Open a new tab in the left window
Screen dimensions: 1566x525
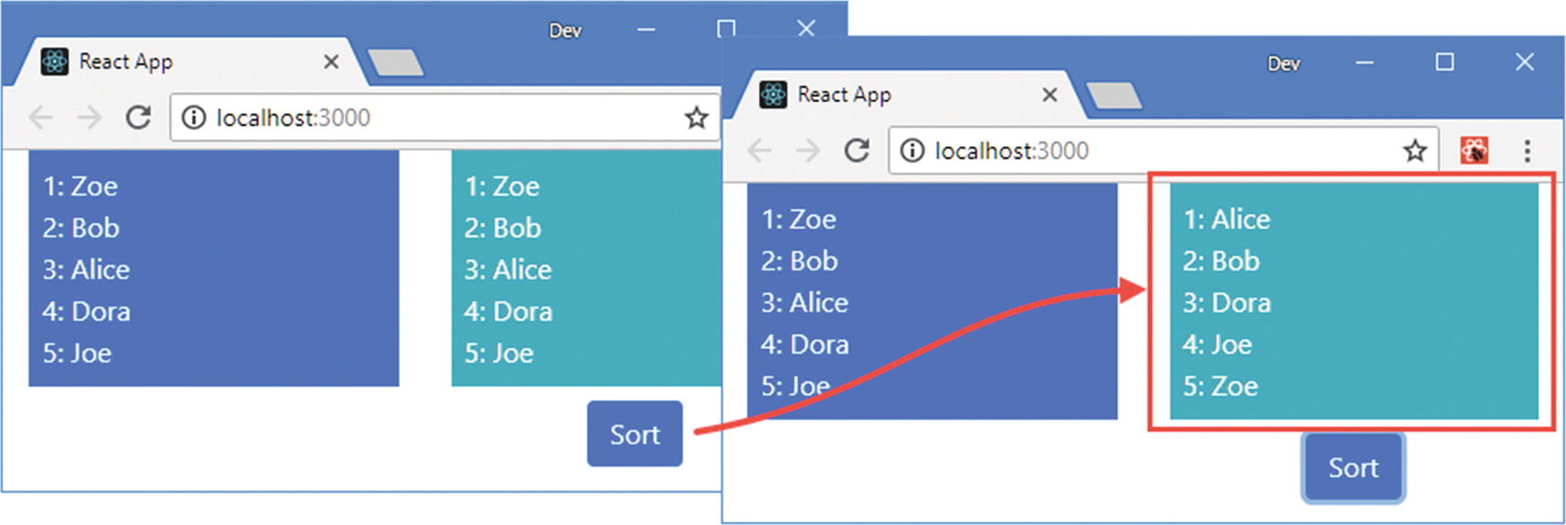tap(395, 63)
